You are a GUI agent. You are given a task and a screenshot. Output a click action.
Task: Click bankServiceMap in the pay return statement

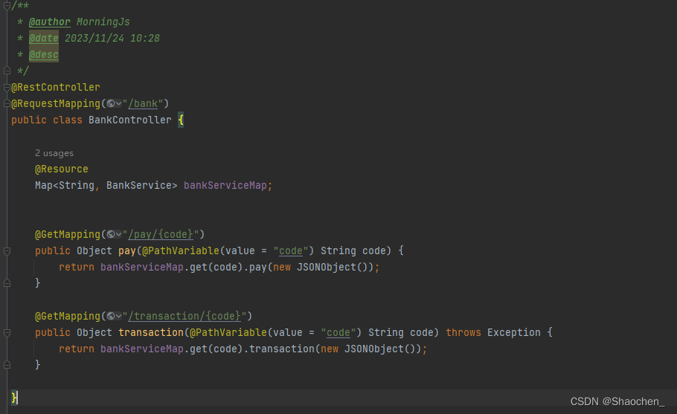[142, 267]
